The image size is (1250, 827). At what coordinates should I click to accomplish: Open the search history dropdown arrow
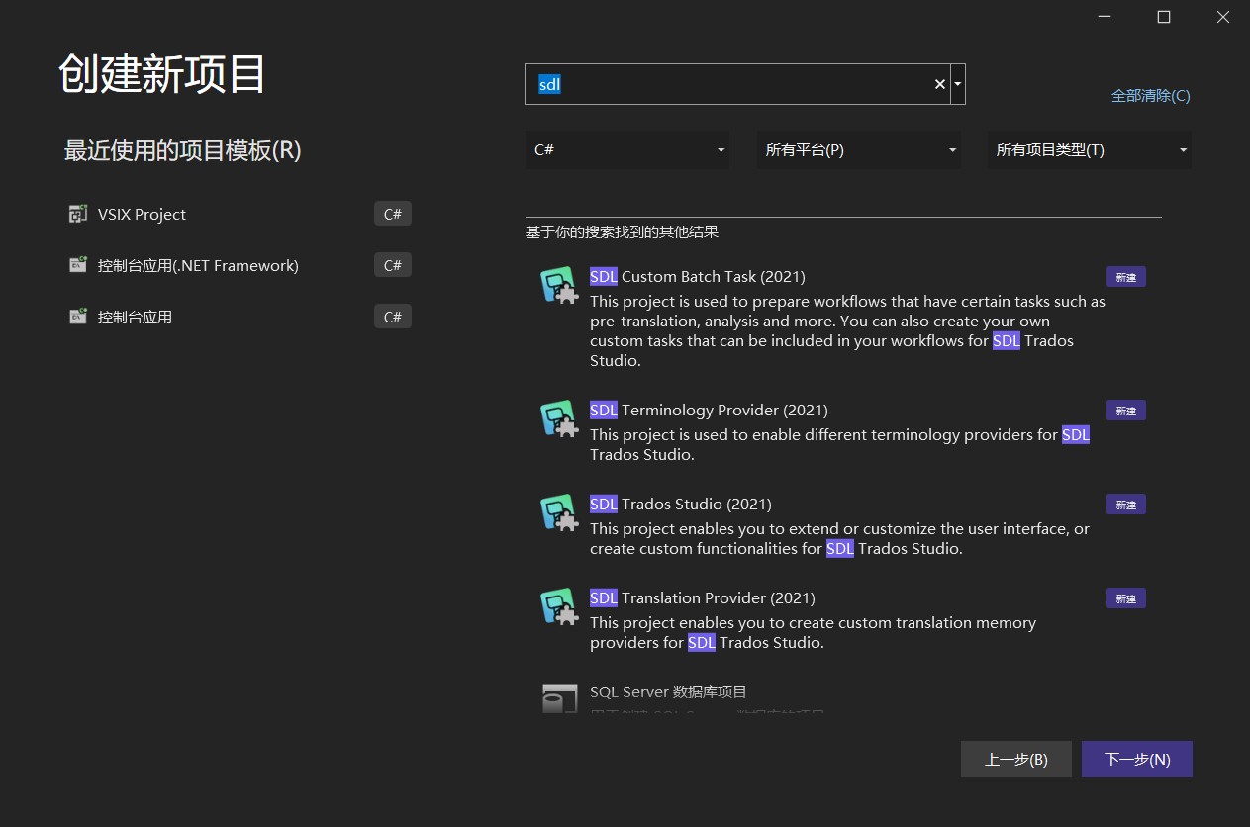pyautogui.click(x=958, y=84)
